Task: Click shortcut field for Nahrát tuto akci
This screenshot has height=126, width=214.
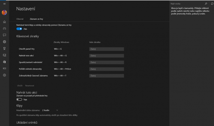Action: pyautogui.click(x=107, y=56)
